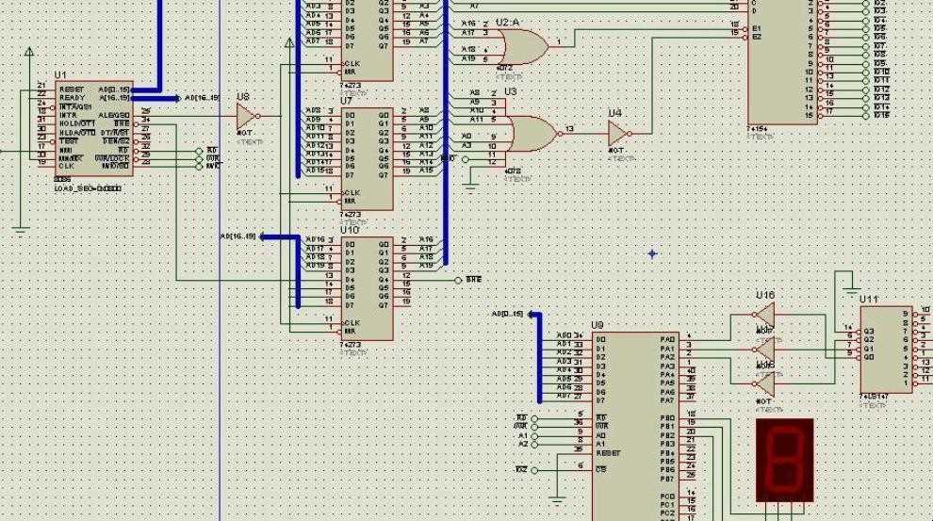Click the AD[16..19] bus label near U10
Viewport: 933px width, 521px height.
238,236
